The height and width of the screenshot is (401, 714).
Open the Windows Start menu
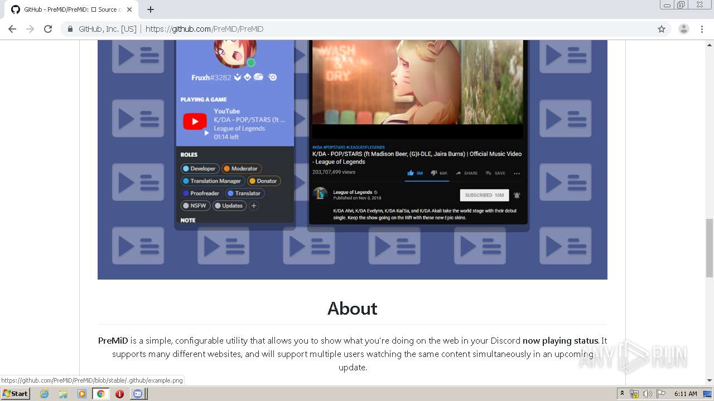[x=16, y=394]
